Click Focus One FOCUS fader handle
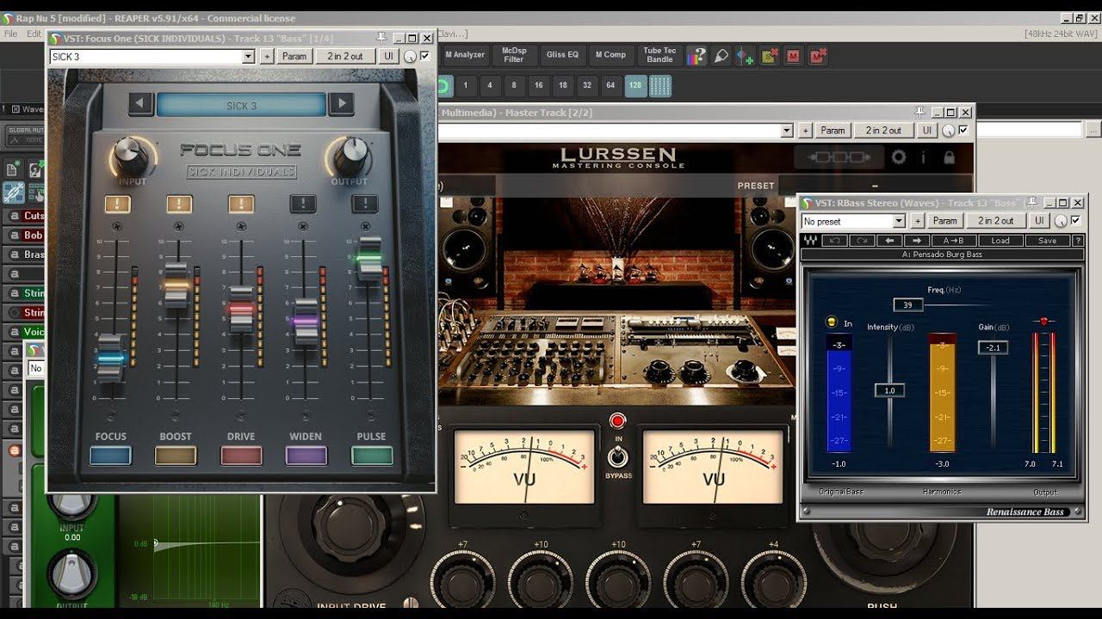The image size is (1102, 619). 109,357
